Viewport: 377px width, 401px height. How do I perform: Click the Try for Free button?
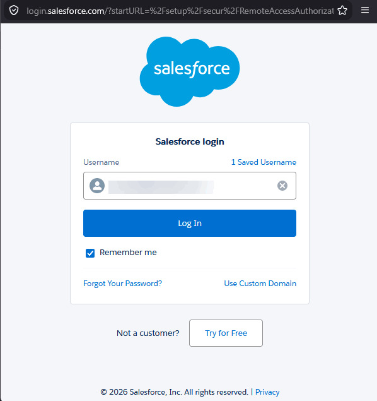(x=226, y=333)
